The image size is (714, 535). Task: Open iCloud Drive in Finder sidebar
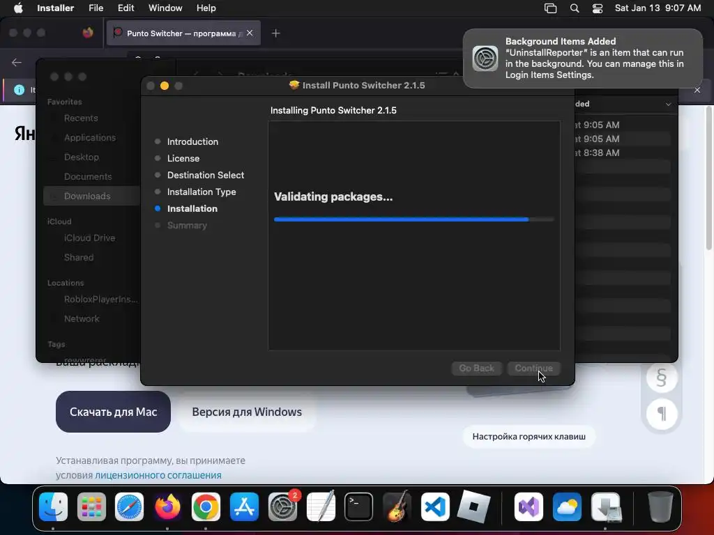[89, 238]
